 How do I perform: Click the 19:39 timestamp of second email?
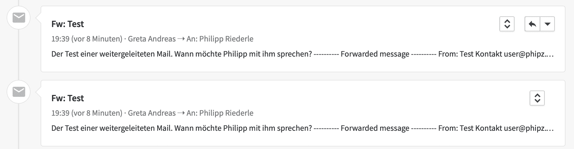pyautogui.click(x=60, y=113)
